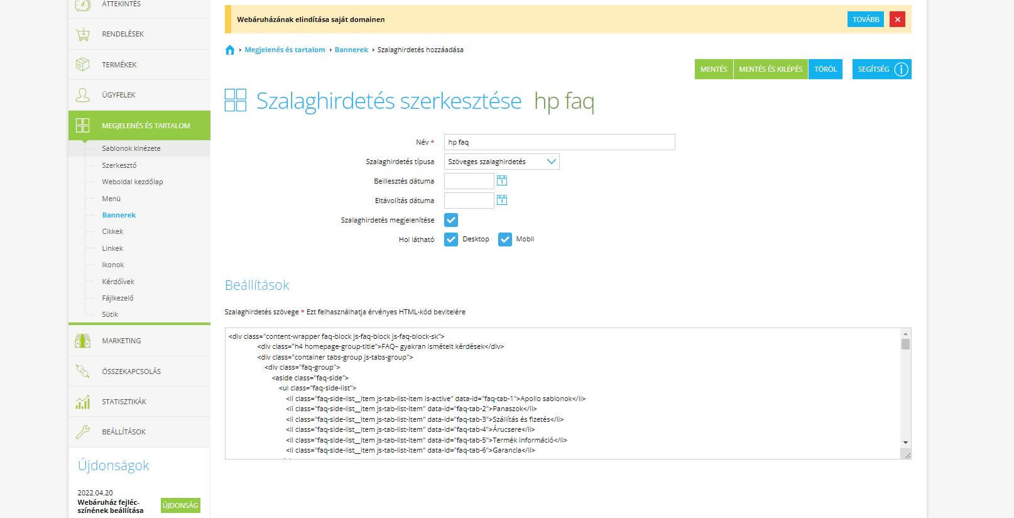Expand the Összekapcsolás sidebar section

pyautogui.click(x=131, y=372)
